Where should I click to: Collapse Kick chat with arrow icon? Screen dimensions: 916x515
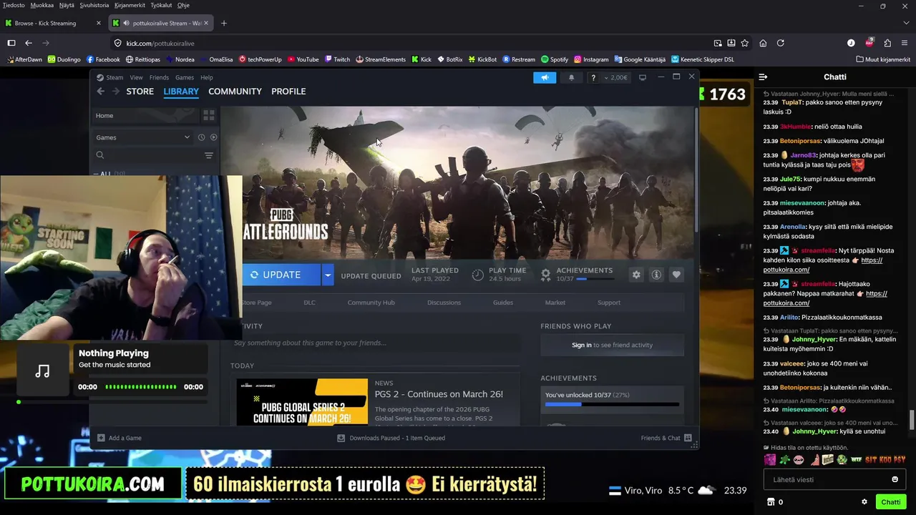click(x=763, y=77)
